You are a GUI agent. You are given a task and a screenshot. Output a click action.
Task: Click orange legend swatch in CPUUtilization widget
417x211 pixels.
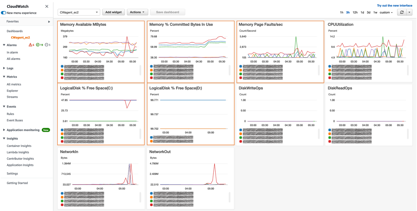tap(330, 70)
